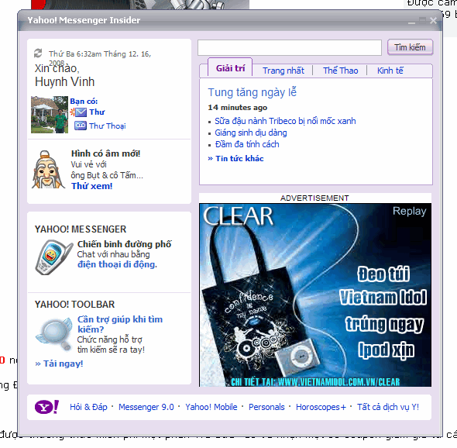
Task: Open the Horoscopes+ footer link
Action: (x=321, y=407)
